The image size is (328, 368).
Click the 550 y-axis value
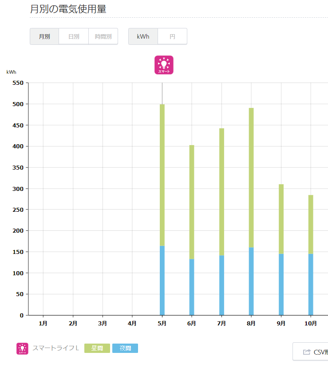(x=18, y=83)
